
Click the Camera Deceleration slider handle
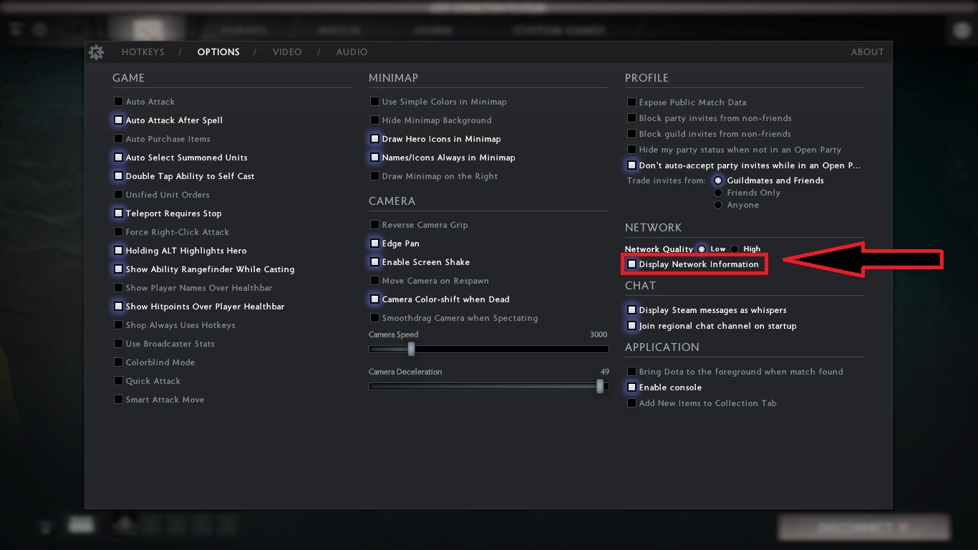(x=600, y=386)
